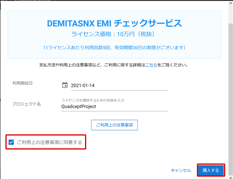The image size is (233, 179).
Task: Click the project name field QuadceptProject
Action: point(115,106)
